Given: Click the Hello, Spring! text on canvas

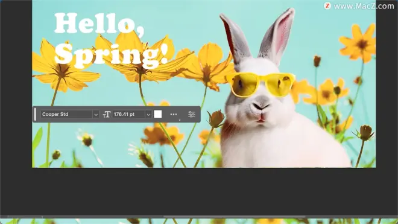Looking at the screenshot, I should point(111,40).
